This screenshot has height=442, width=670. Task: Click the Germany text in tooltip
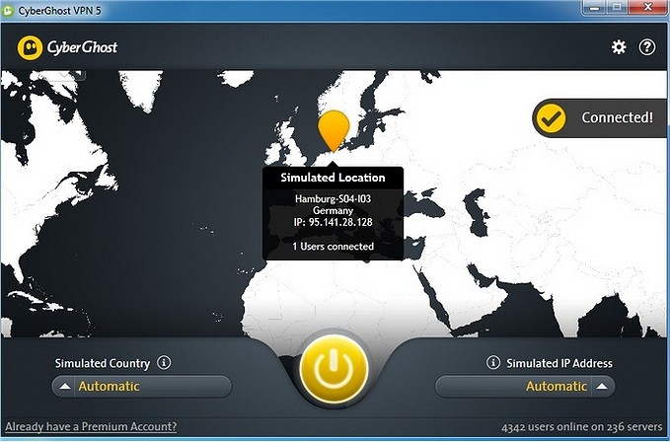[x=333, y=210]
